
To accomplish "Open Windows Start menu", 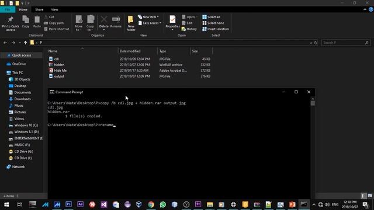I will click(x=6, y=205).
